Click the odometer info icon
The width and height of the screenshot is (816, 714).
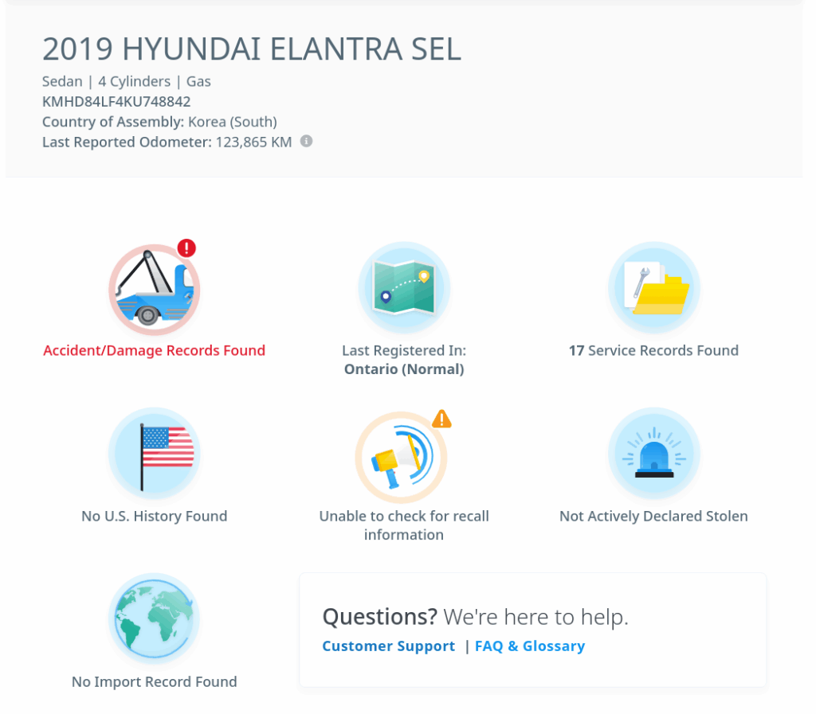(307, 142)
